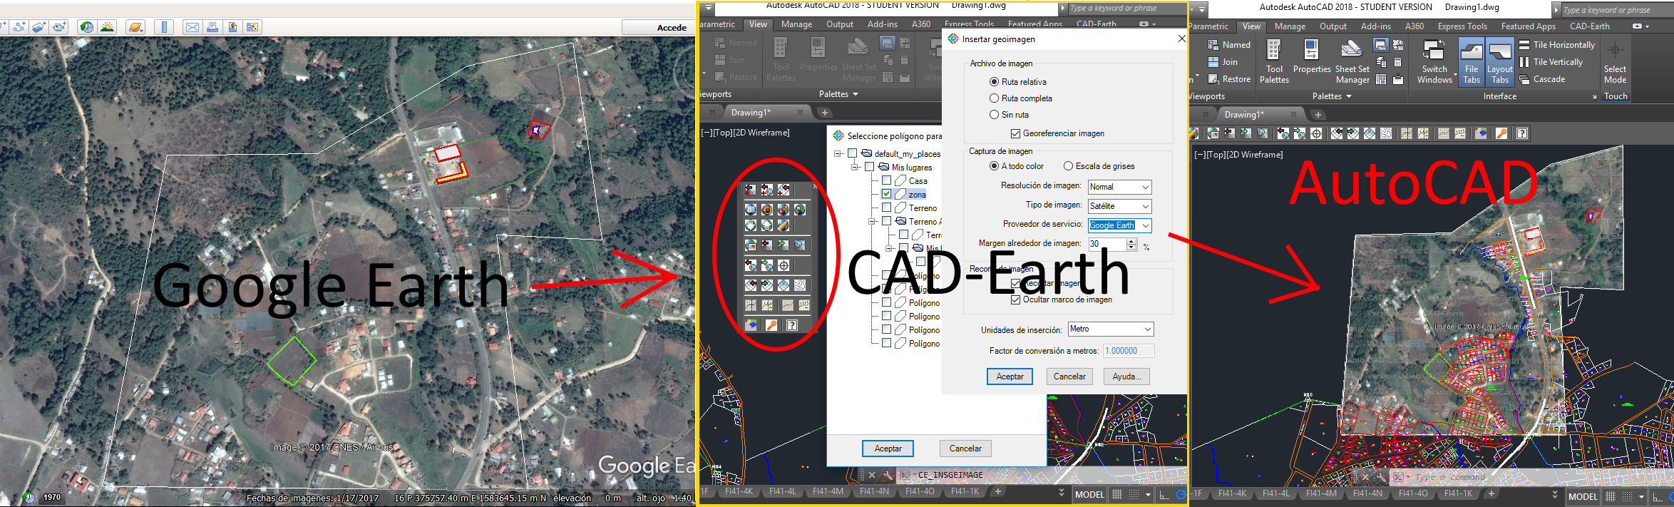Expand Palettes panel dropdown in right AutoCAD
Viewport: 1674px width, 507px height.
(x=1332, y=96)
